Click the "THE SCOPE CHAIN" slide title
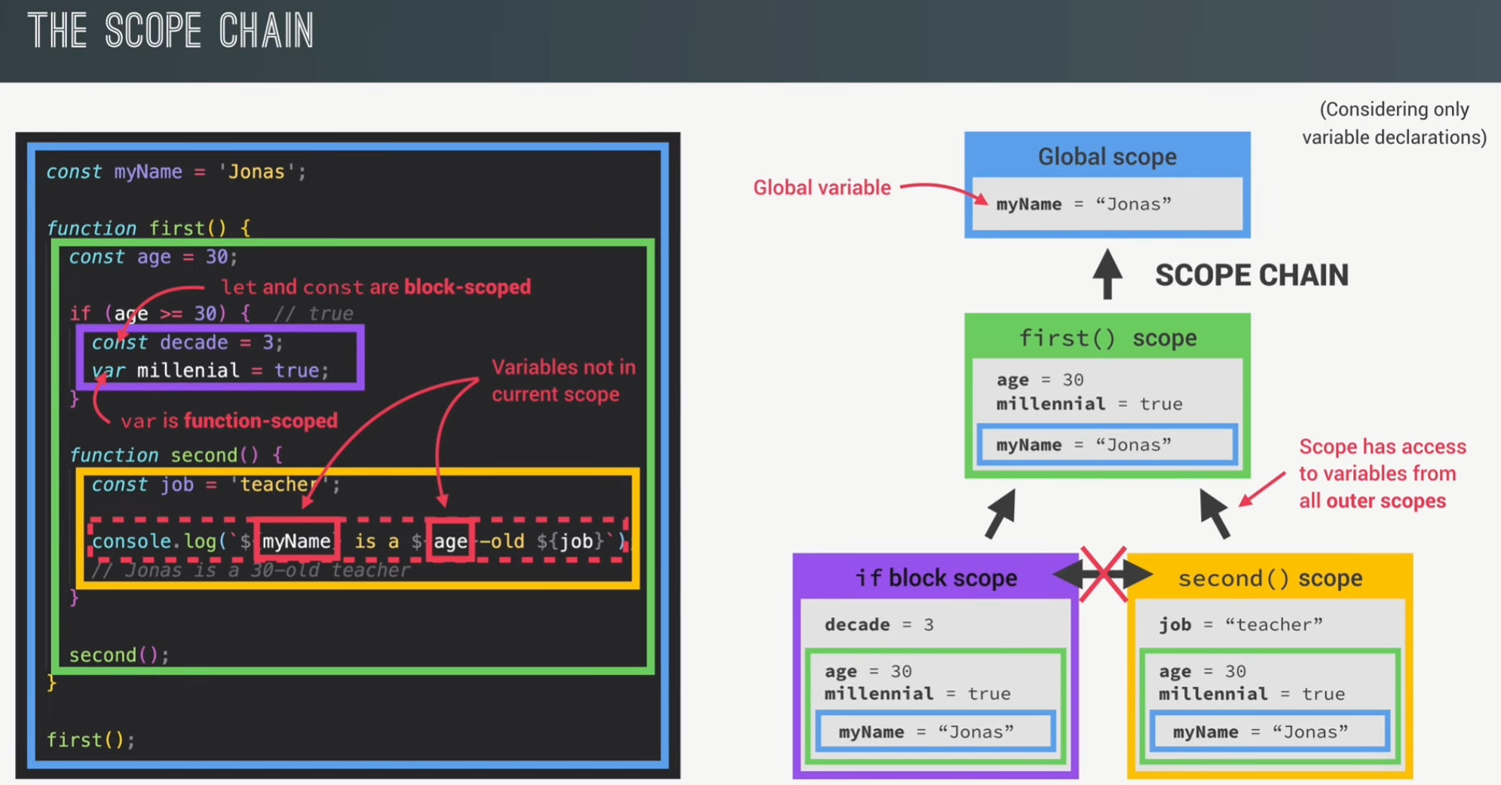 (x=171, y=32)
